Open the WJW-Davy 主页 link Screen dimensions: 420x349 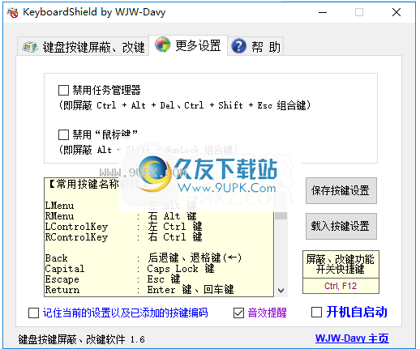[x=352, y=338]
